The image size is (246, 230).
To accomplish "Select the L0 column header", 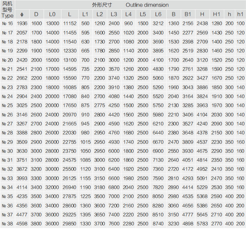I will point(52,14).
